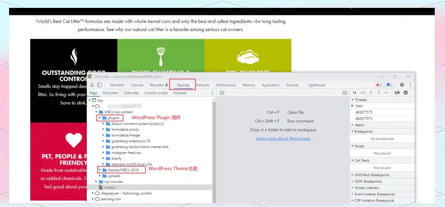Select the Overrides navigator tab
Viewport: 445px width, 207px height.
coord(131,93)
